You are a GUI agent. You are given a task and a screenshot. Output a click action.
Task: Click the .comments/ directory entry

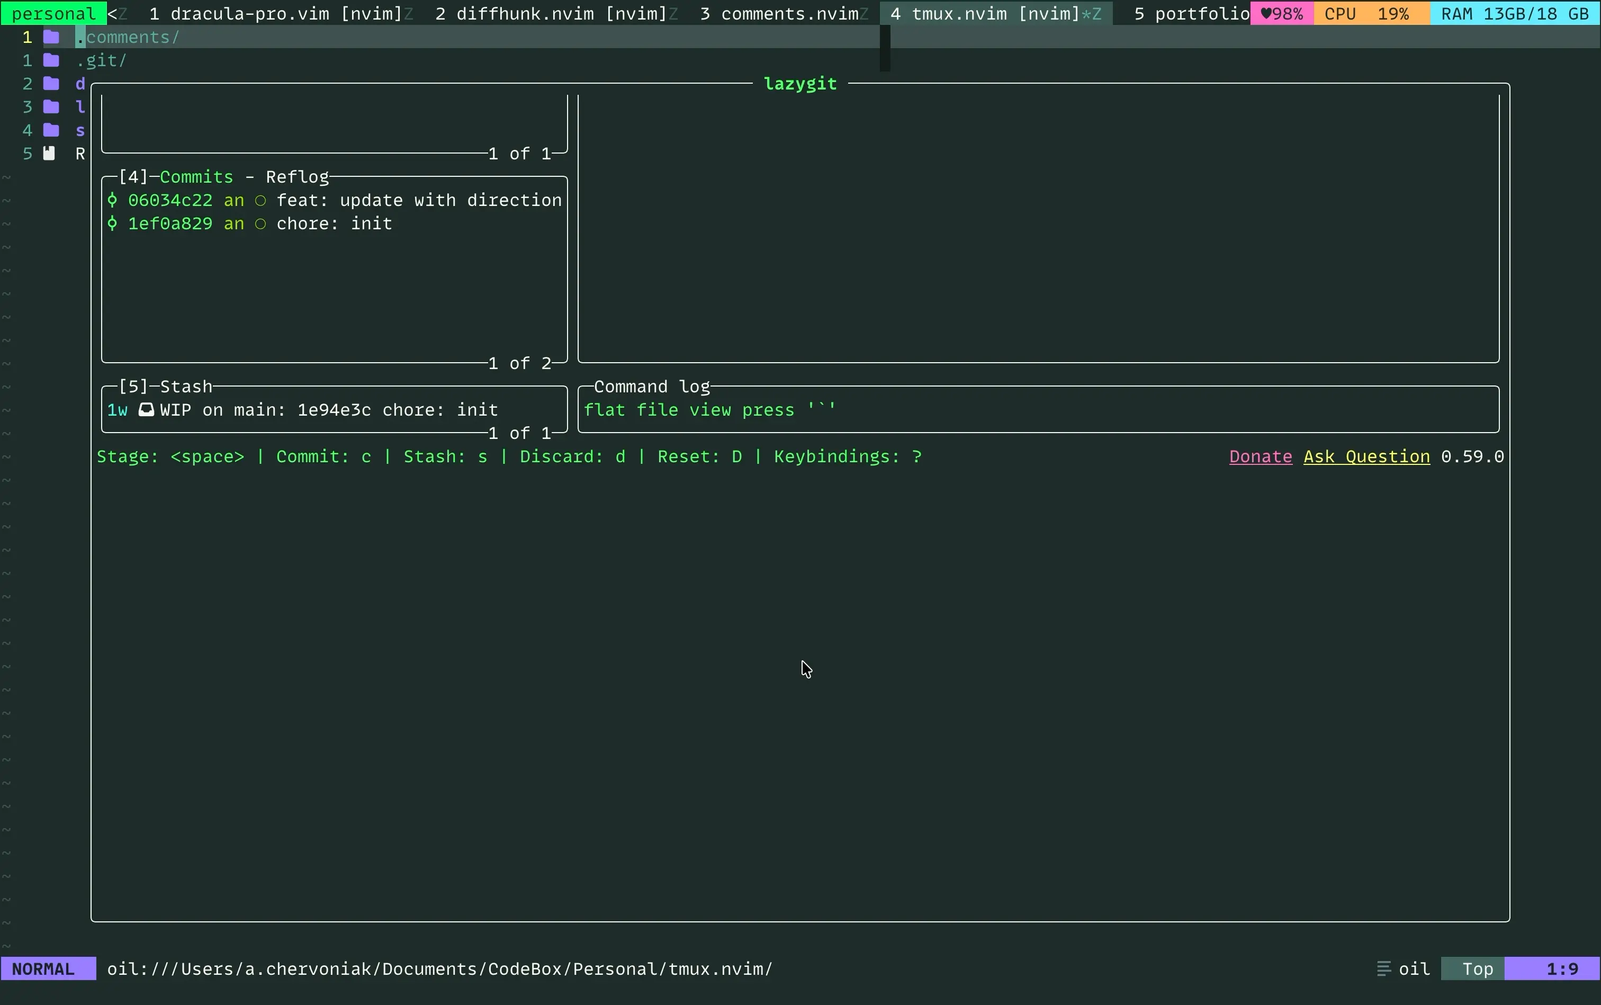tap(128, 37)
